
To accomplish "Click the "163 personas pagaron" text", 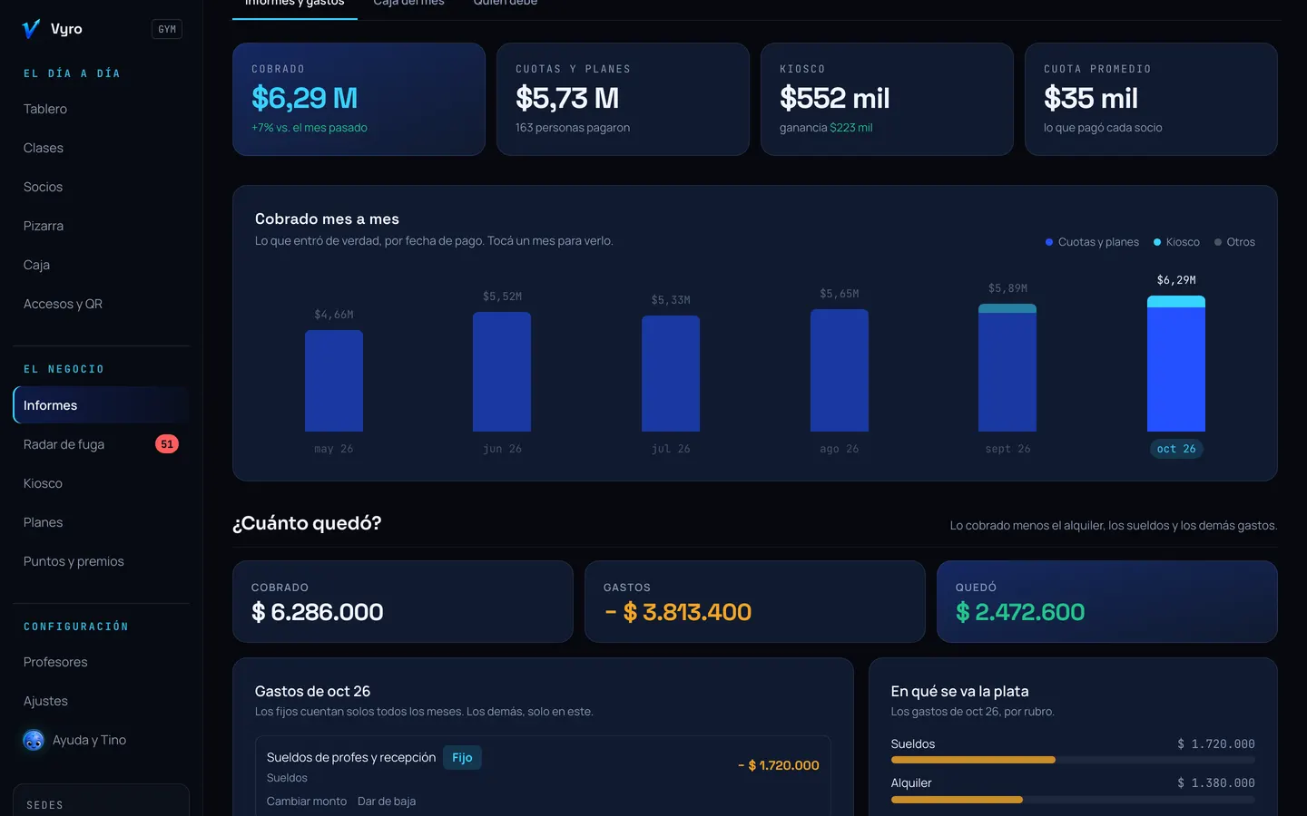I will click(x=573, y=128).
